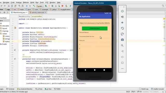Image resolution: width=166 pixels, height=93 pixels.
Task: Open Find with the magnifier toolbar icon
Action: 19,6
